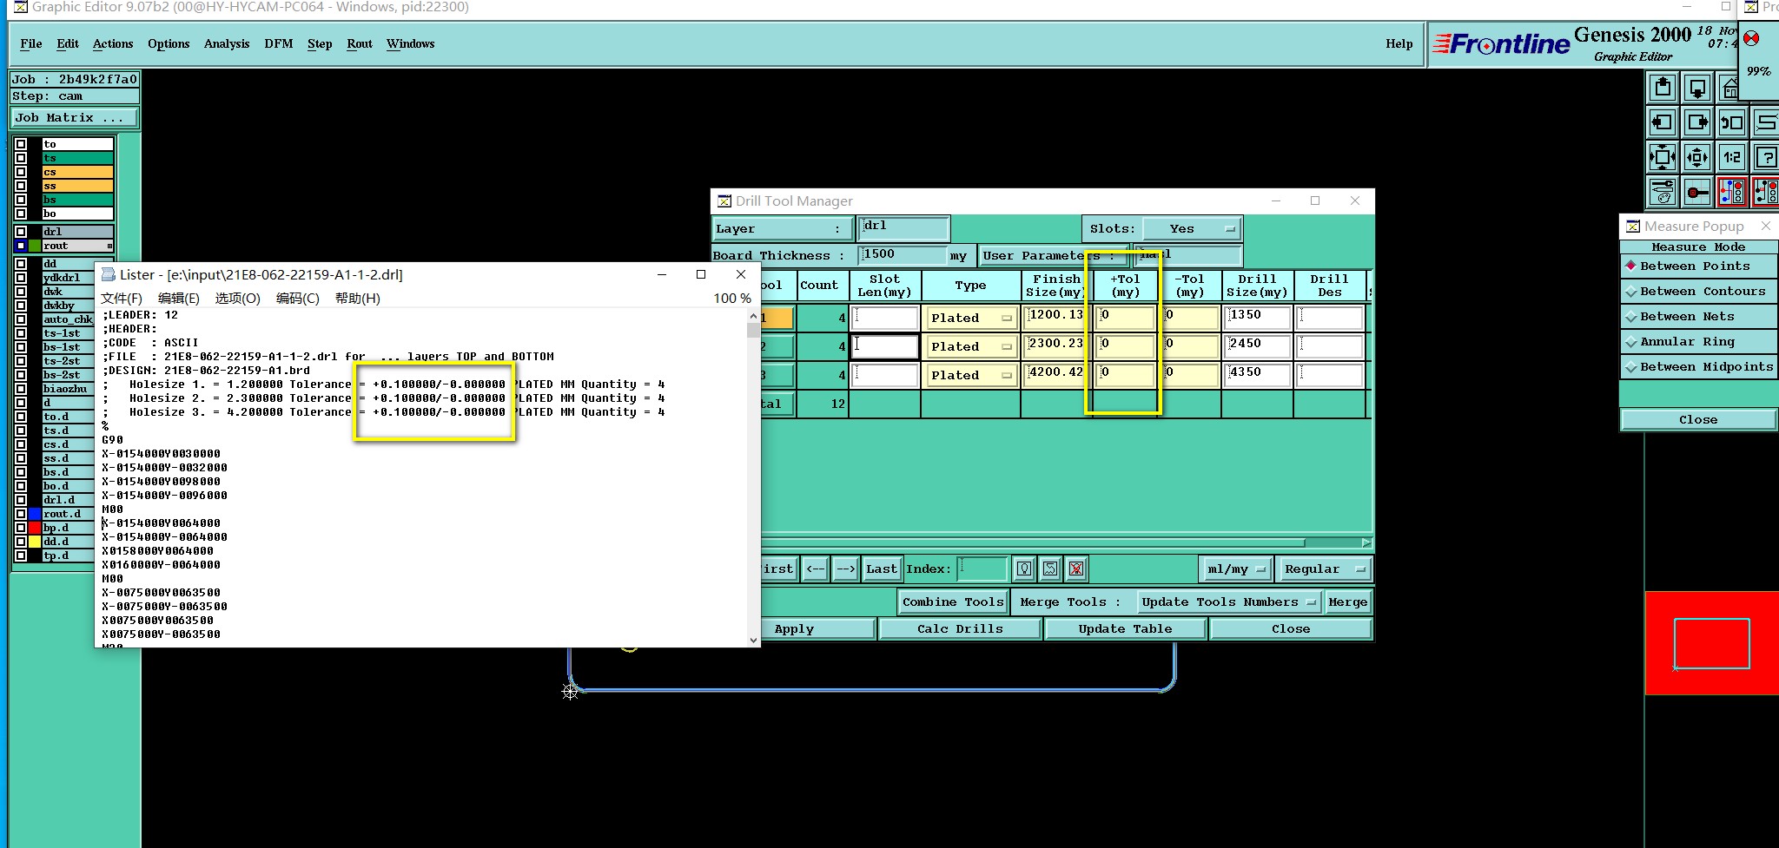Click the move-layer-down icon in toolbar
The width and height of the screenshot is (1779, 848).
[x=1697, y=88]
